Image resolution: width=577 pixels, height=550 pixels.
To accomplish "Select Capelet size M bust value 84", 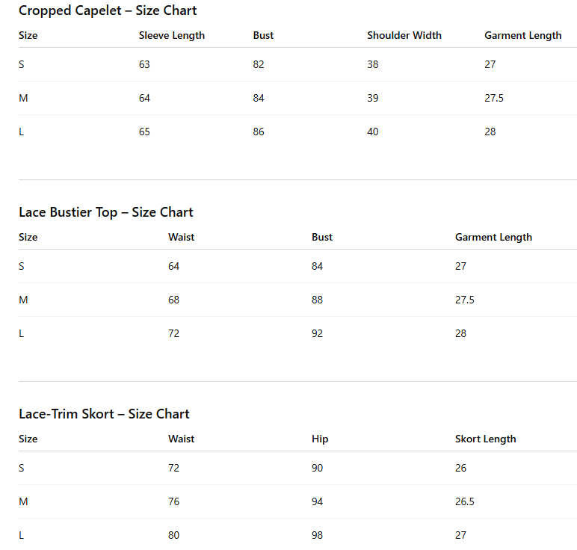I will point(259,98).
